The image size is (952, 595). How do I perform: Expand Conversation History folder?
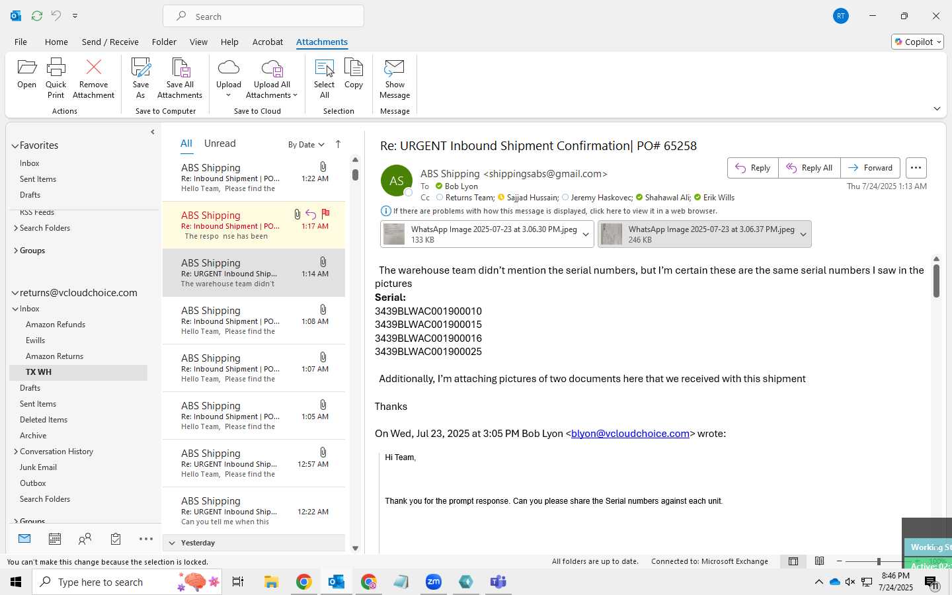coord(16,452)
